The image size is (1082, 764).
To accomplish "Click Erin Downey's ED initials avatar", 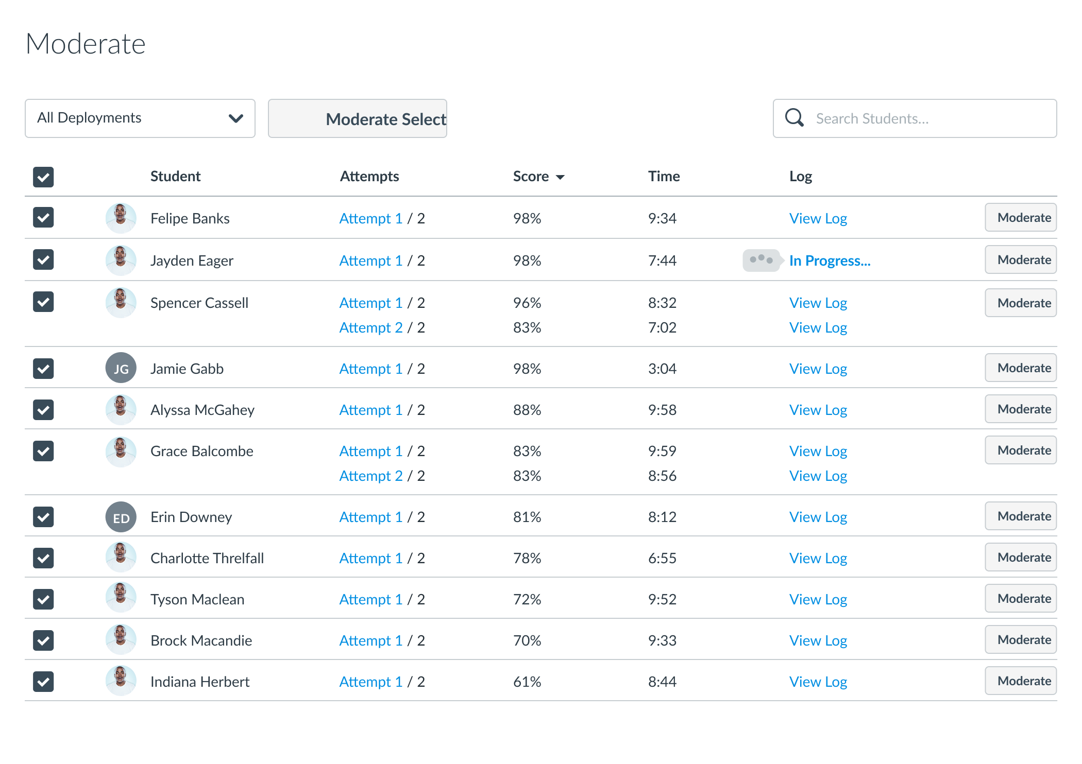I will (121, 517).
